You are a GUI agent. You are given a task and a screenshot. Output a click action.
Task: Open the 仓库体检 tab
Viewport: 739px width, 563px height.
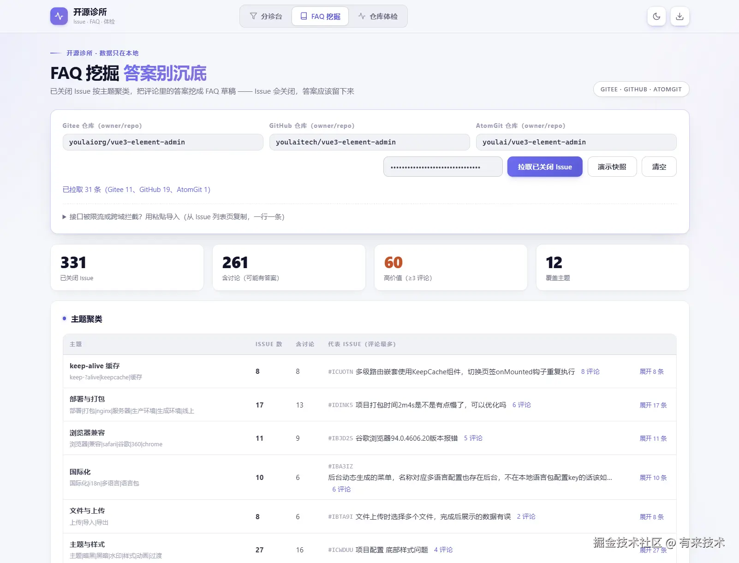tap(378, 16)
